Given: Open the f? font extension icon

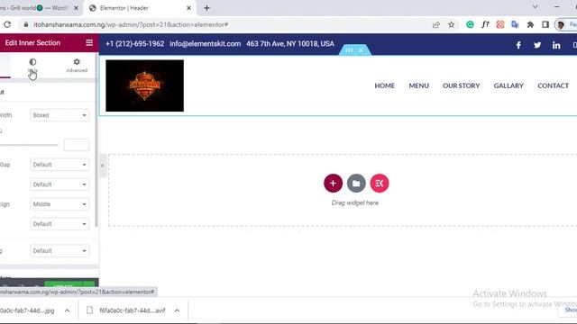Looking at the screenshot, I should coord(485,24).
